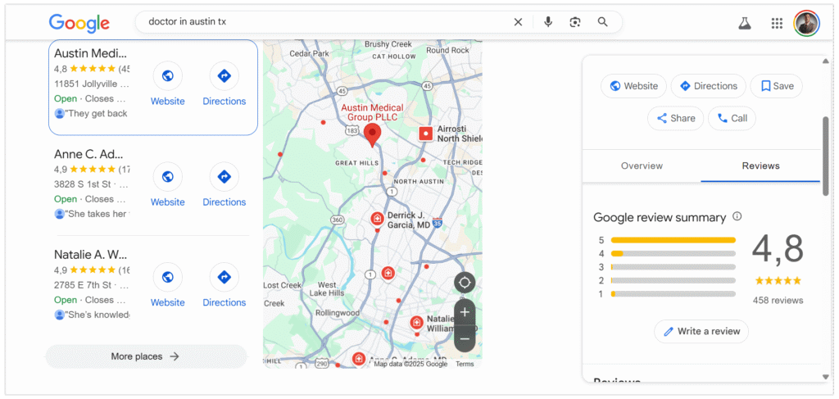Zoom in on the map
Viewport: 839px width, 399px height.
[465, 312]
